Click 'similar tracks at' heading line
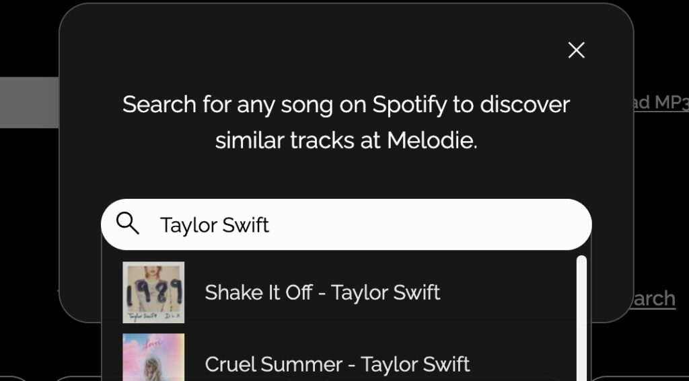The image size is (689, 381). point(299,140)
